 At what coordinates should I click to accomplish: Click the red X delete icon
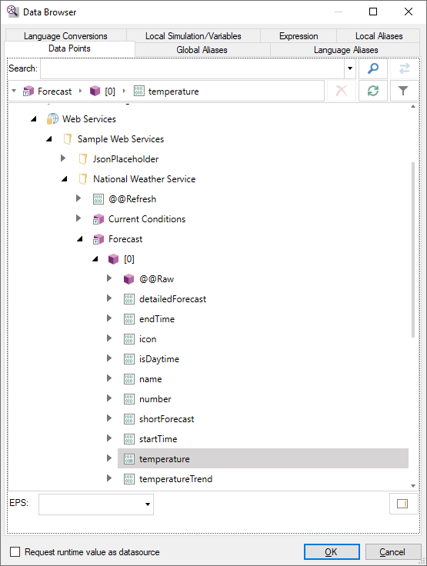(x=342, y=91)
